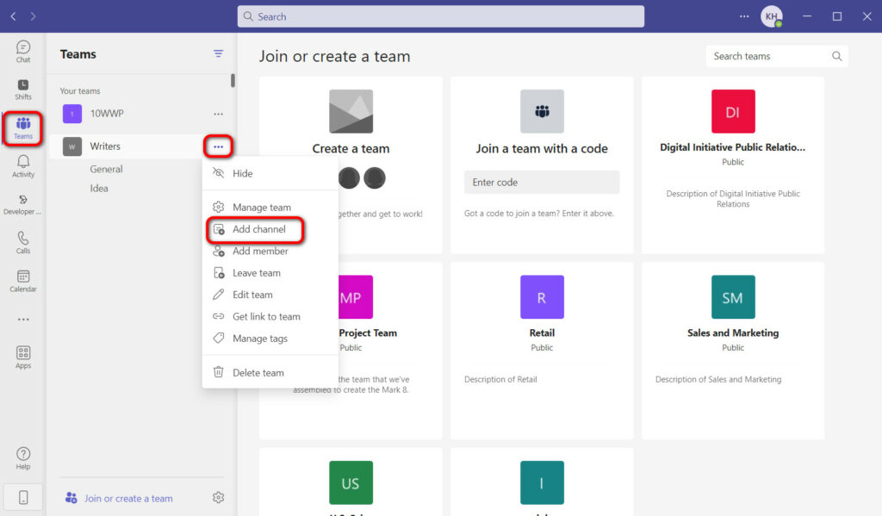
Task: Open the Developer portal
Action: (x=22, y=204)
